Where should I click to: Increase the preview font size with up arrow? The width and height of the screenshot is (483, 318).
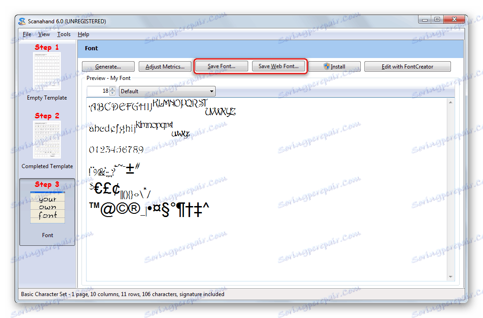[x=113, y=89]
